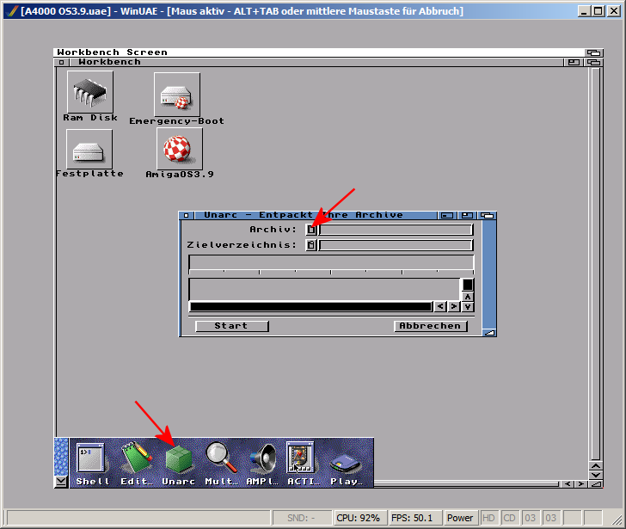
Task: Zoom the Unarc window gadget
Action: pos(467,216)
